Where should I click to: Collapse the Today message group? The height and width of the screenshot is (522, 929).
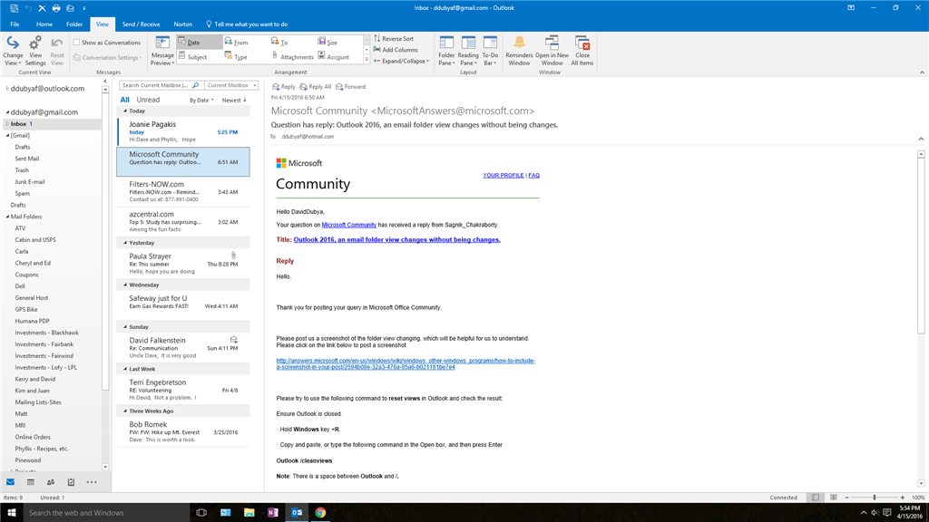click(x=125, y=111)
